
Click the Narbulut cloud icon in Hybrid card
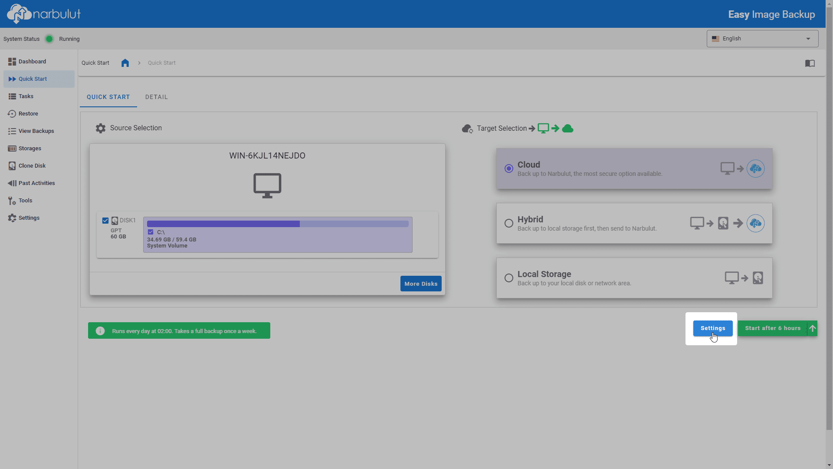tap(755, 223)
